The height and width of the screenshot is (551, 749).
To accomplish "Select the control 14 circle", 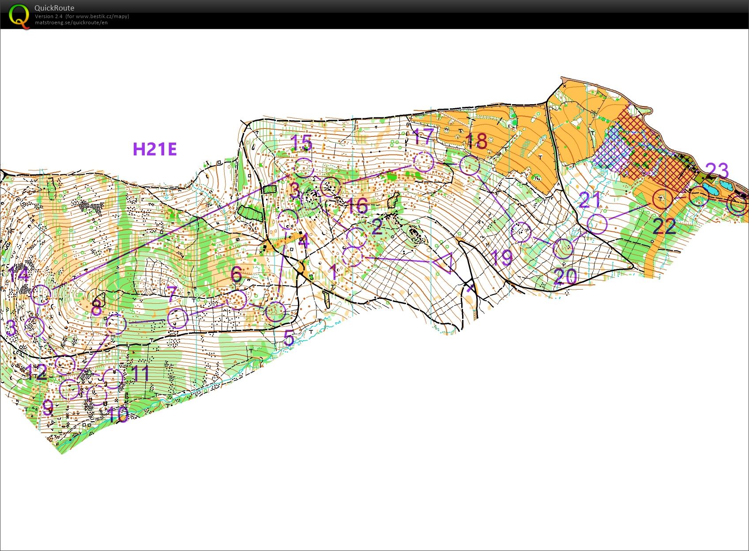I will click(x=41, y=294).
